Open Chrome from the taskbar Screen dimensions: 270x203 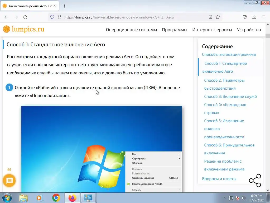point(56,198)
